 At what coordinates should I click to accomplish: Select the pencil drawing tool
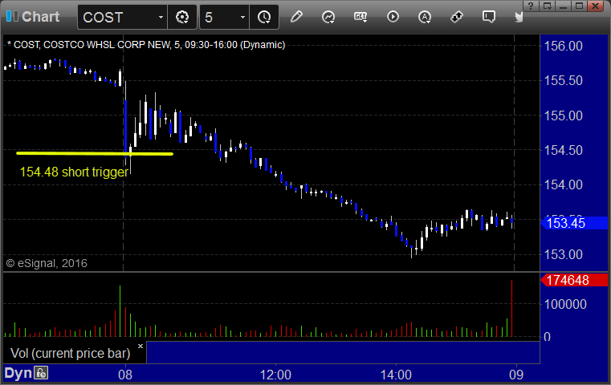coord(296,17)
